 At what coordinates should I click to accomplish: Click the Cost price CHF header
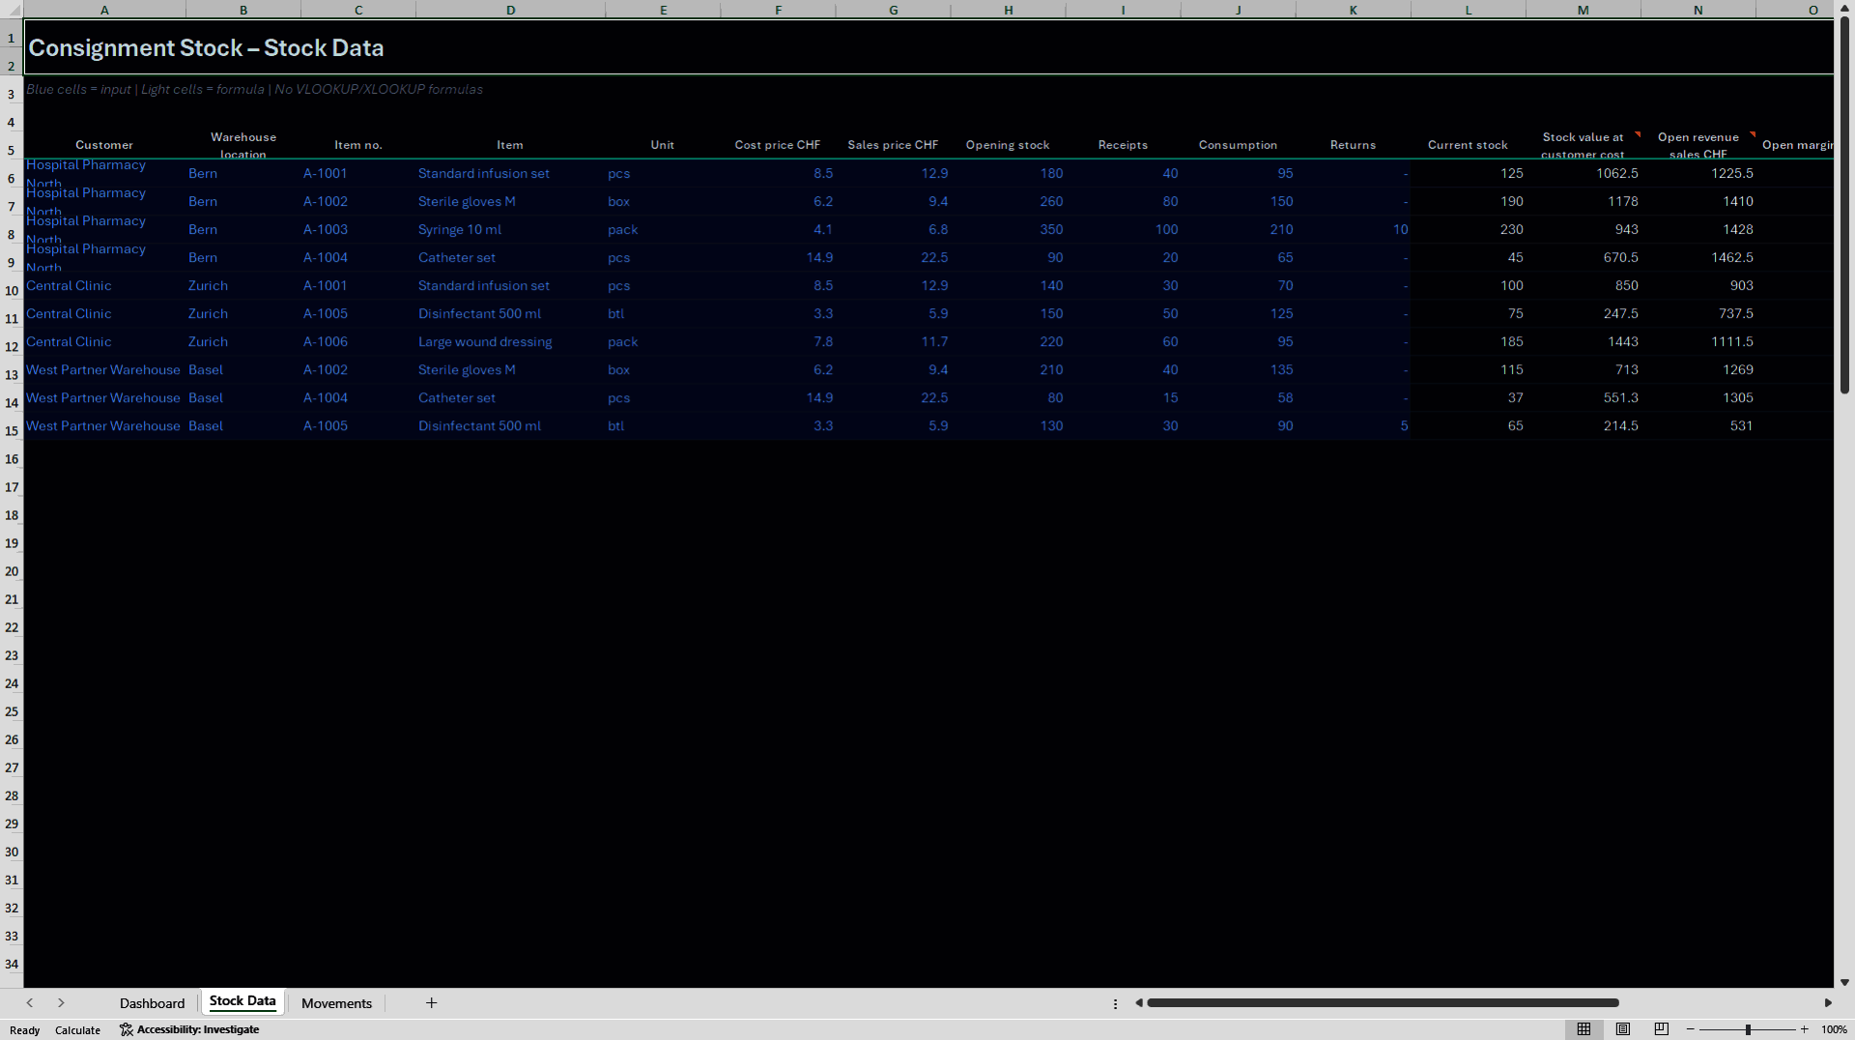(x=778, y=145)
